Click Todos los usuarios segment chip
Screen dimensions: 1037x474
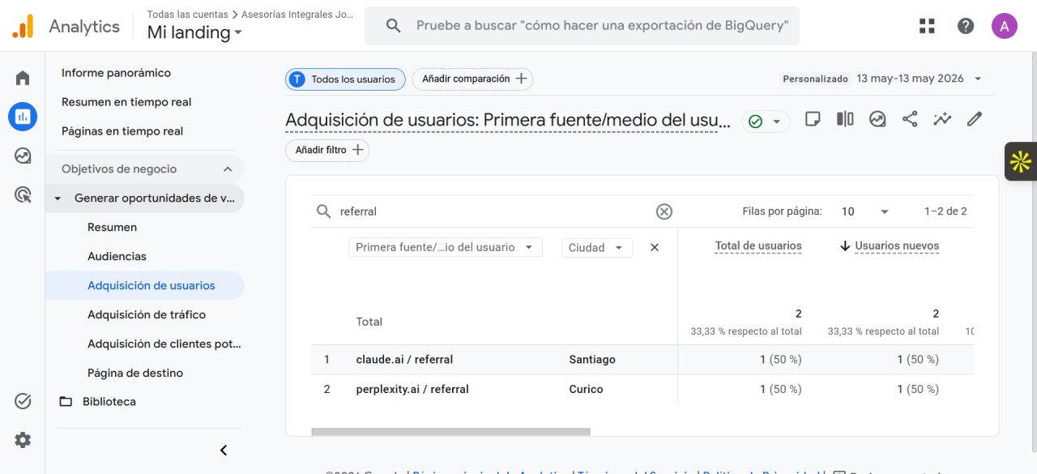point(345,79)
